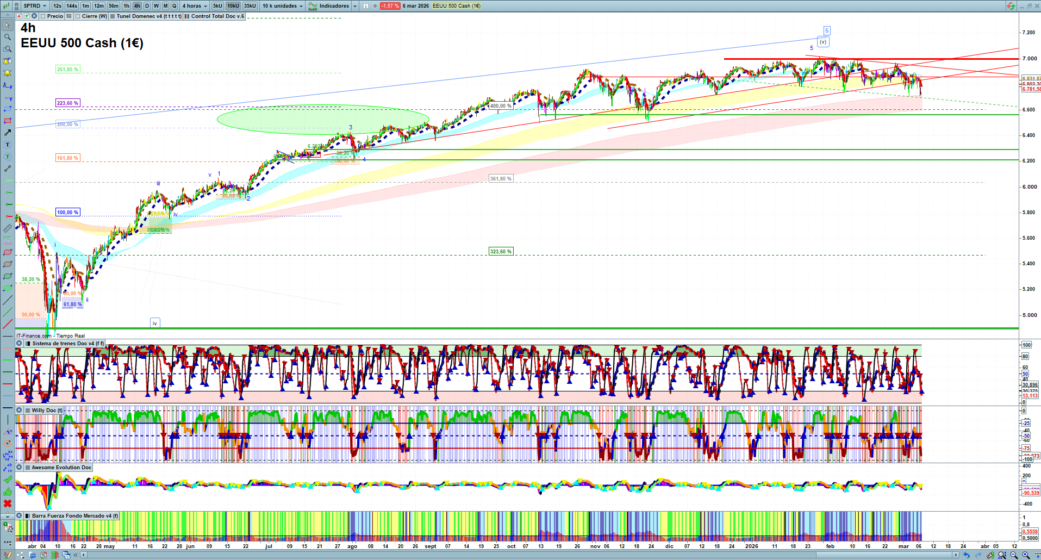Image resolution: width=1041 pixels, height=560 pixels.
Task: Click Tunel Domenec v4 color swatch
Action: click(113, 16)
